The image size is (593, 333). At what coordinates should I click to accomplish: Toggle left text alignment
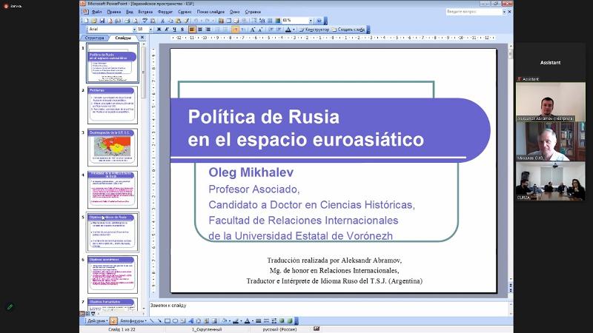click(x=192, y=29)
